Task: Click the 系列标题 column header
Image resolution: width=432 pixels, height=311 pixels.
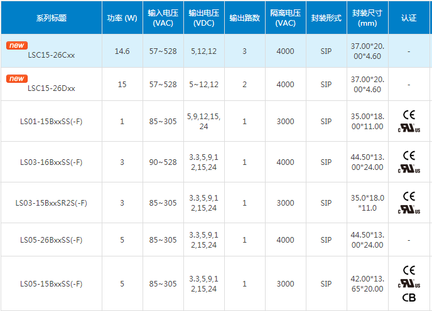Action: coord(51,18)
